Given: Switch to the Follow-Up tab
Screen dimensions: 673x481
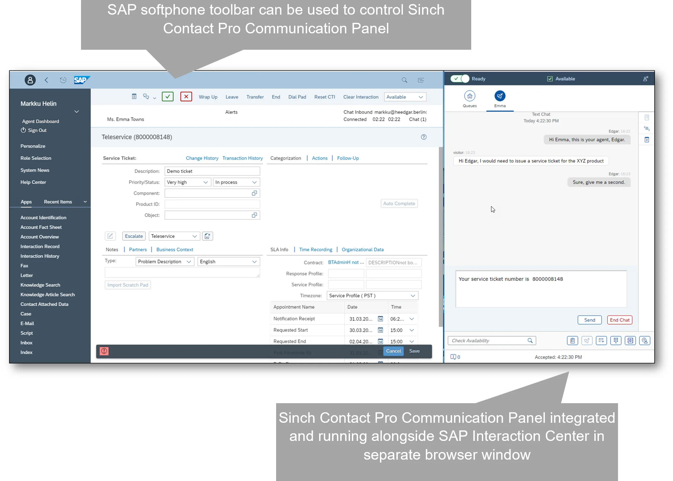Looking at the screenshot, I should click(347, 158).
